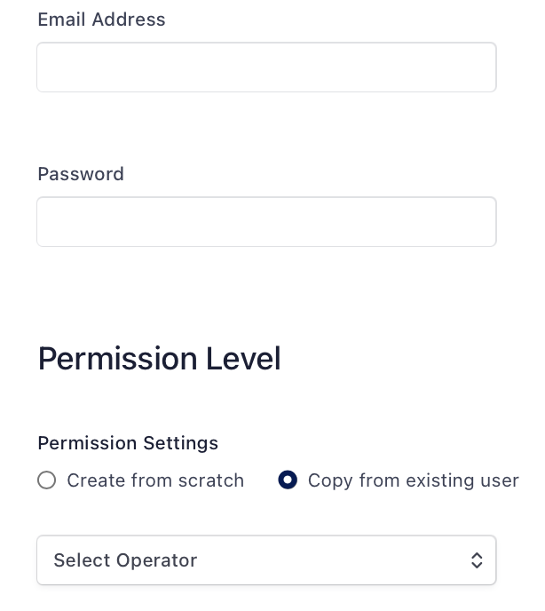The width and height of the screenshot is (545, 611).
Task: Click the up-down chevron in operator dropdown
Action: pyautogui.click(x=477, y=560)
